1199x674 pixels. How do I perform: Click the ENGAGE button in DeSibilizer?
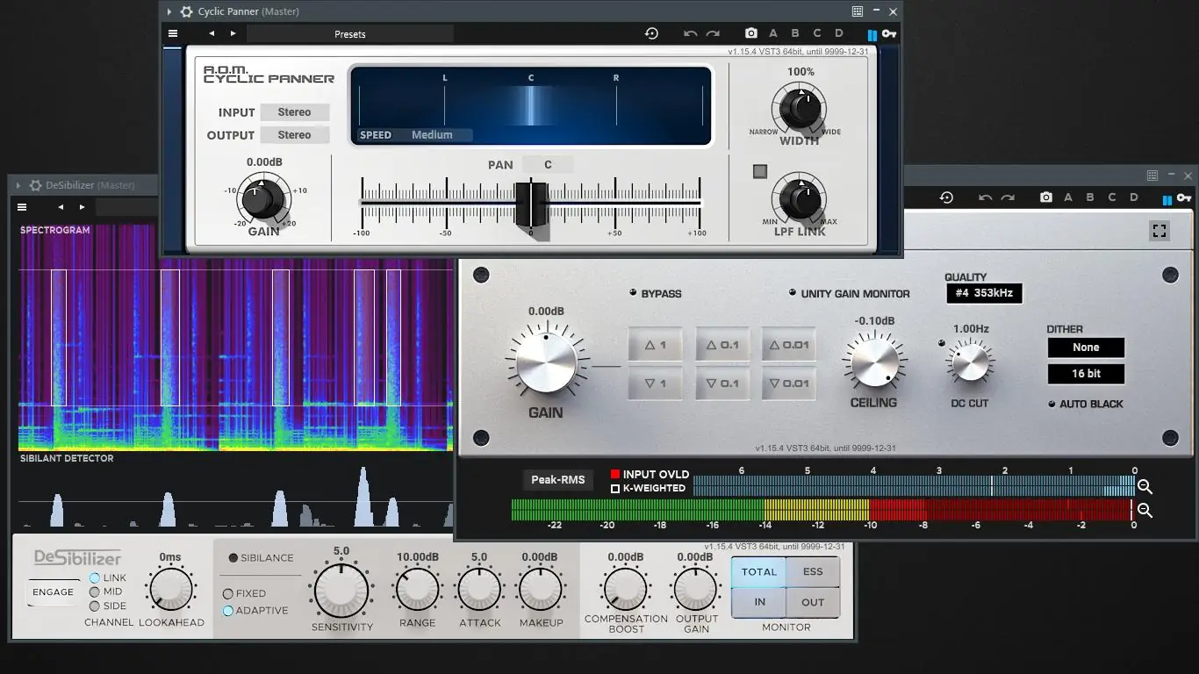54,592
